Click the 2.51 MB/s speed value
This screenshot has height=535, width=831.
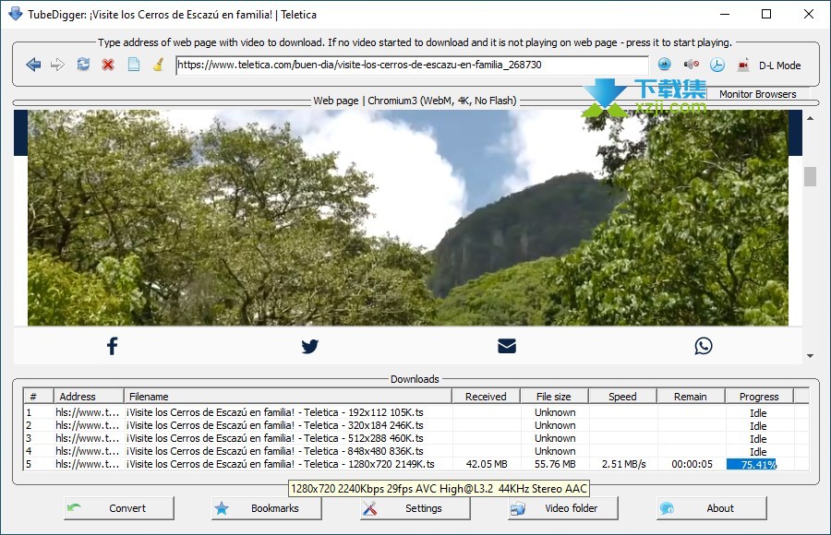tap(624, 464)
